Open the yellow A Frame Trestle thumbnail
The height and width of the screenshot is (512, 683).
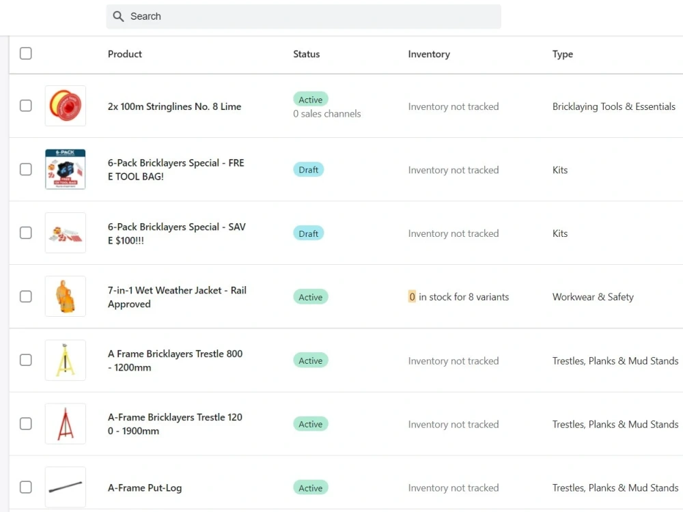pyautogui.click(x=66, y=360)
